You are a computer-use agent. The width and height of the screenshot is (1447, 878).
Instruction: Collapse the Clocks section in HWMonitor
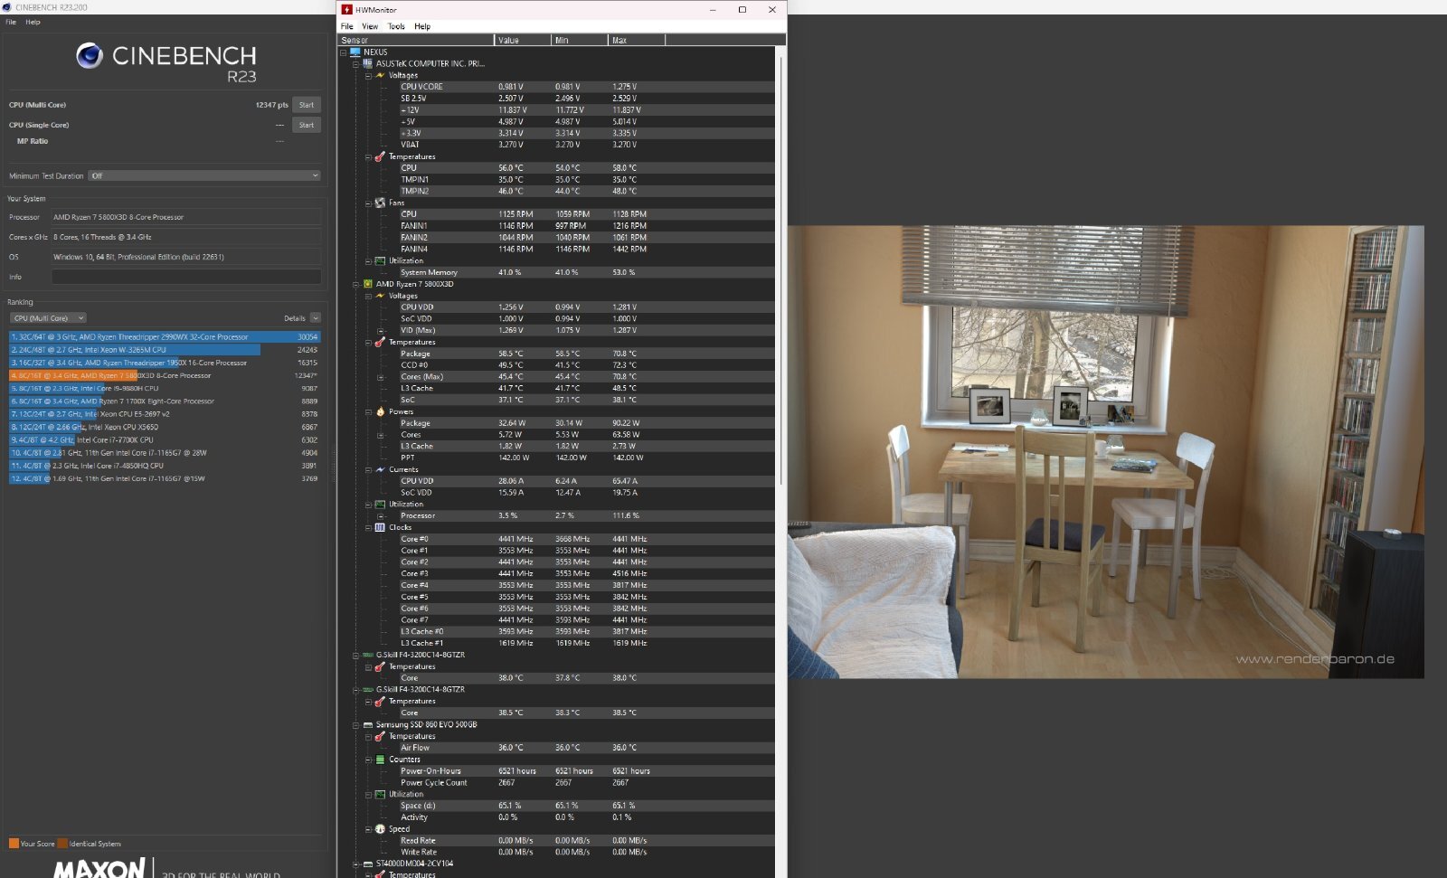[368, 527]
